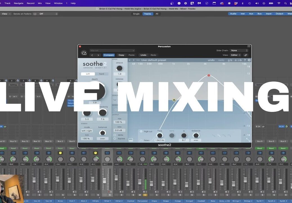The height and width of the screenshot is (203, 292).
Task: Click the Percussion channel waveform icon
Action: [x=142, y=153]
